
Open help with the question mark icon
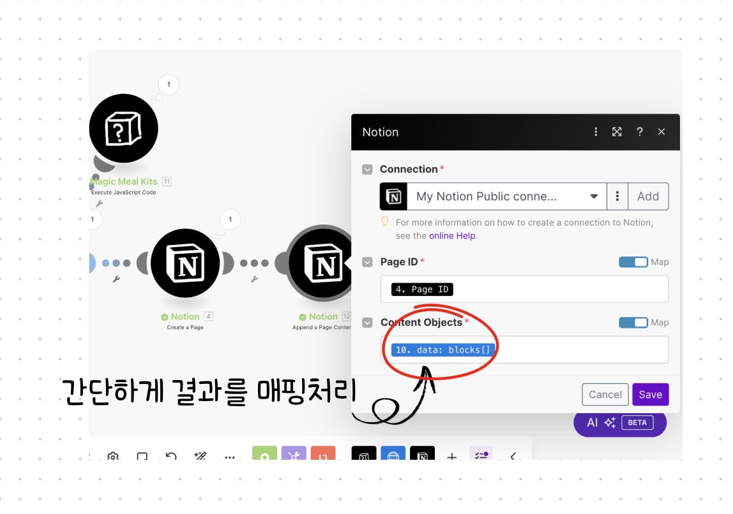coord(640,131)
